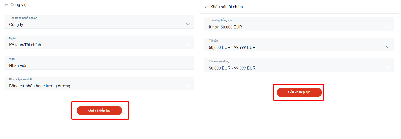Go back using arrow beside Công việc
The width and height of the screenshot is (401, 139).
[x=6, y=5]
